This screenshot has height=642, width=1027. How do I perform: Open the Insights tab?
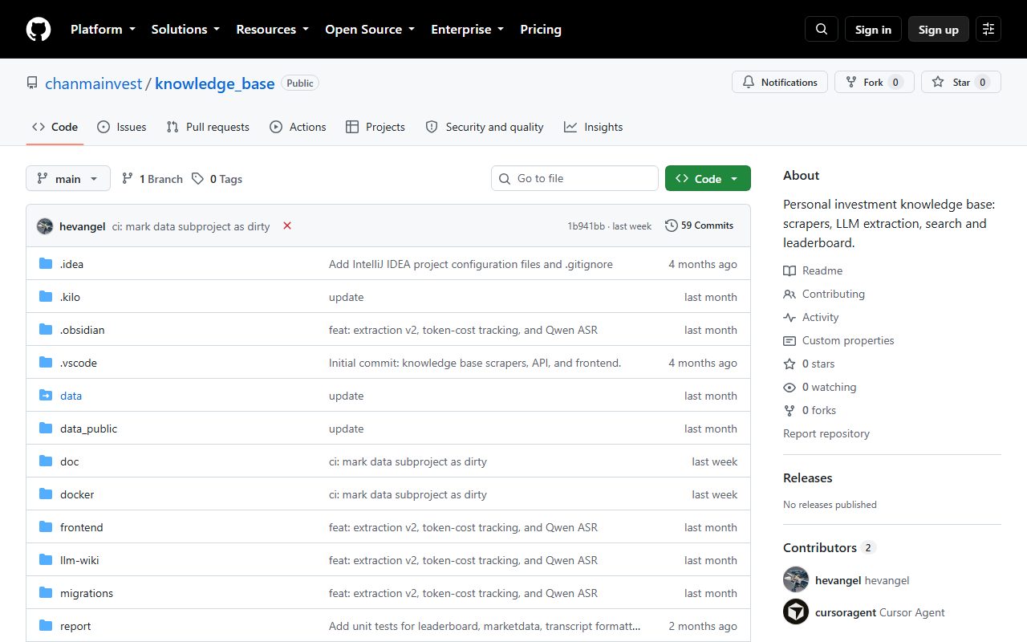point(594,127)
